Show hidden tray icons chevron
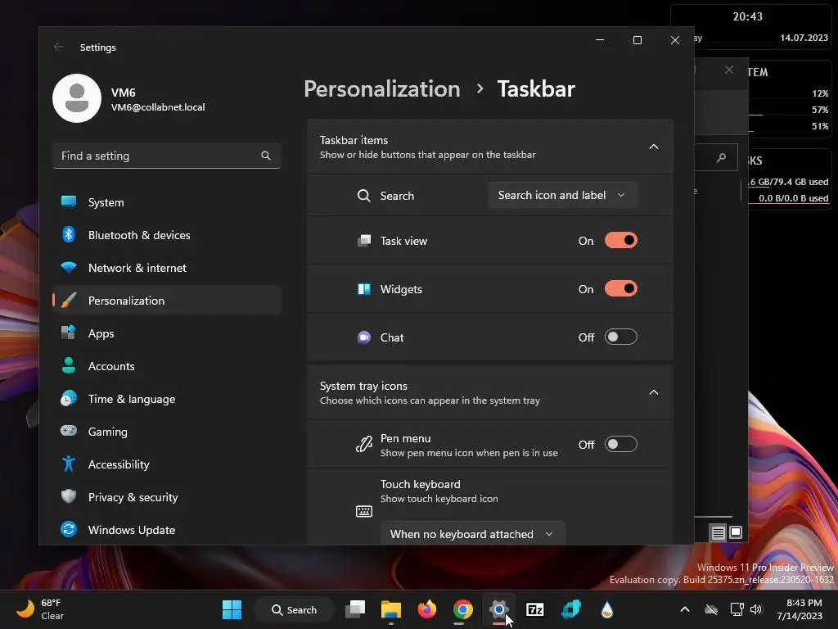 [685, 609]
